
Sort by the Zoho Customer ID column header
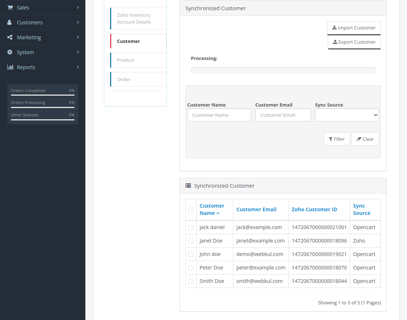(314, 209)
